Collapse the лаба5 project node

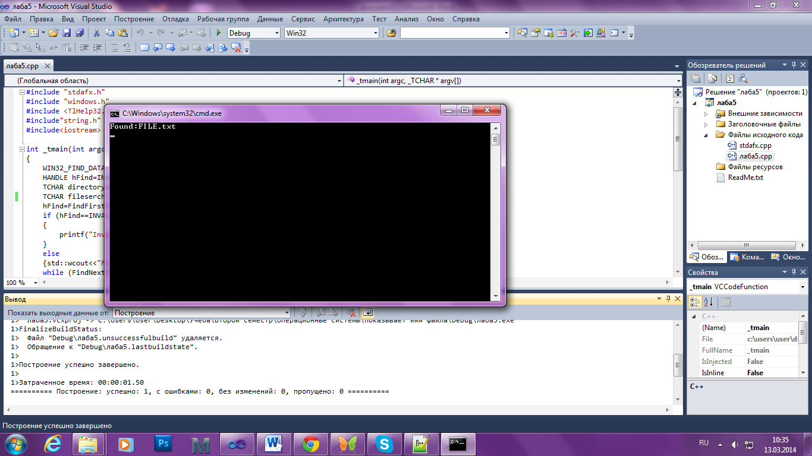[694, 103]
